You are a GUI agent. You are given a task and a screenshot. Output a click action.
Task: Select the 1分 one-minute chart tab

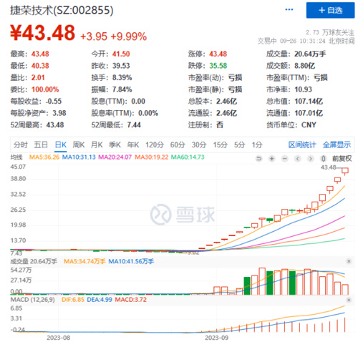click(257, 145)
